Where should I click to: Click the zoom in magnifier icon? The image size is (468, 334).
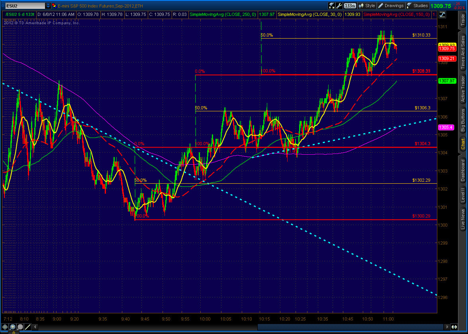click(12, 327)
